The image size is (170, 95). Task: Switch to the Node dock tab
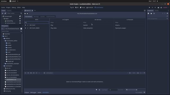click(x=156, y=11)
